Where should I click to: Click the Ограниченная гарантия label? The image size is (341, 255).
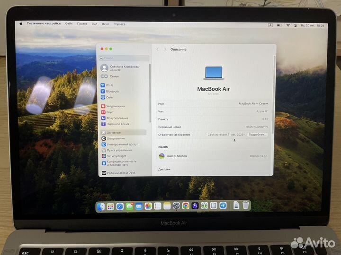[174, 135]
